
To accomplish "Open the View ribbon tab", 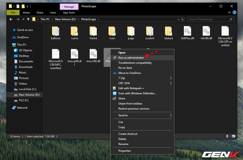I will tap(53, 12).
